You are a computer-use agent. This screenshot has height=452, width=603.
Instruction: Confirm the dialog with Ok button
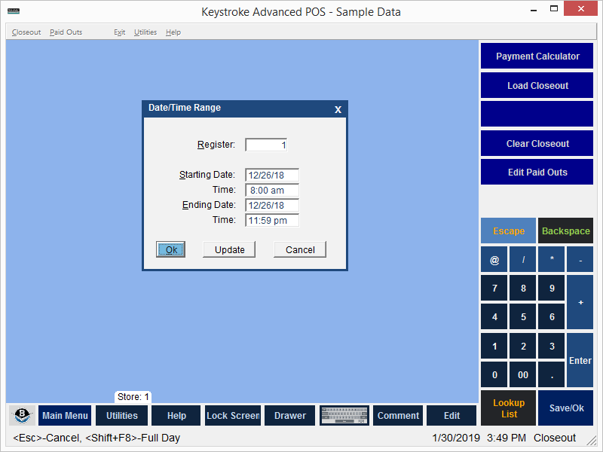tap(171, 249)
